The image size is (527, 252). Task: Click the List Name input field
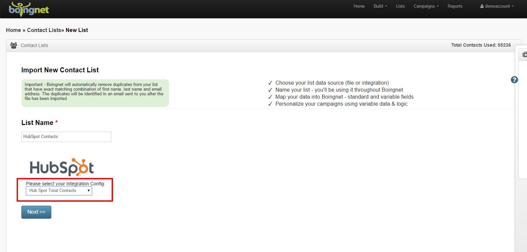(66, 137)
